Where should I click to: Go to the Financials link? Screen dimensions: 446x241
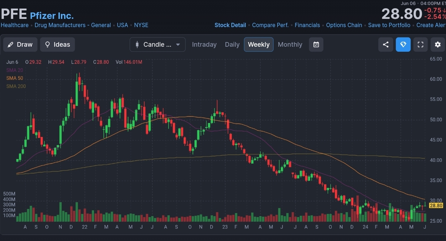click(x=307, y=25)
